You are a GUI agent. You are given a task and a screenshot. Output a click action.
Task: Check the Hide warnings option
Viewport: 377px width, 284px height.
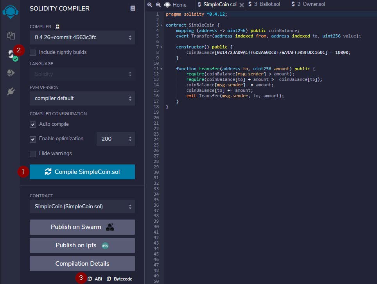(x=33, y=154)
